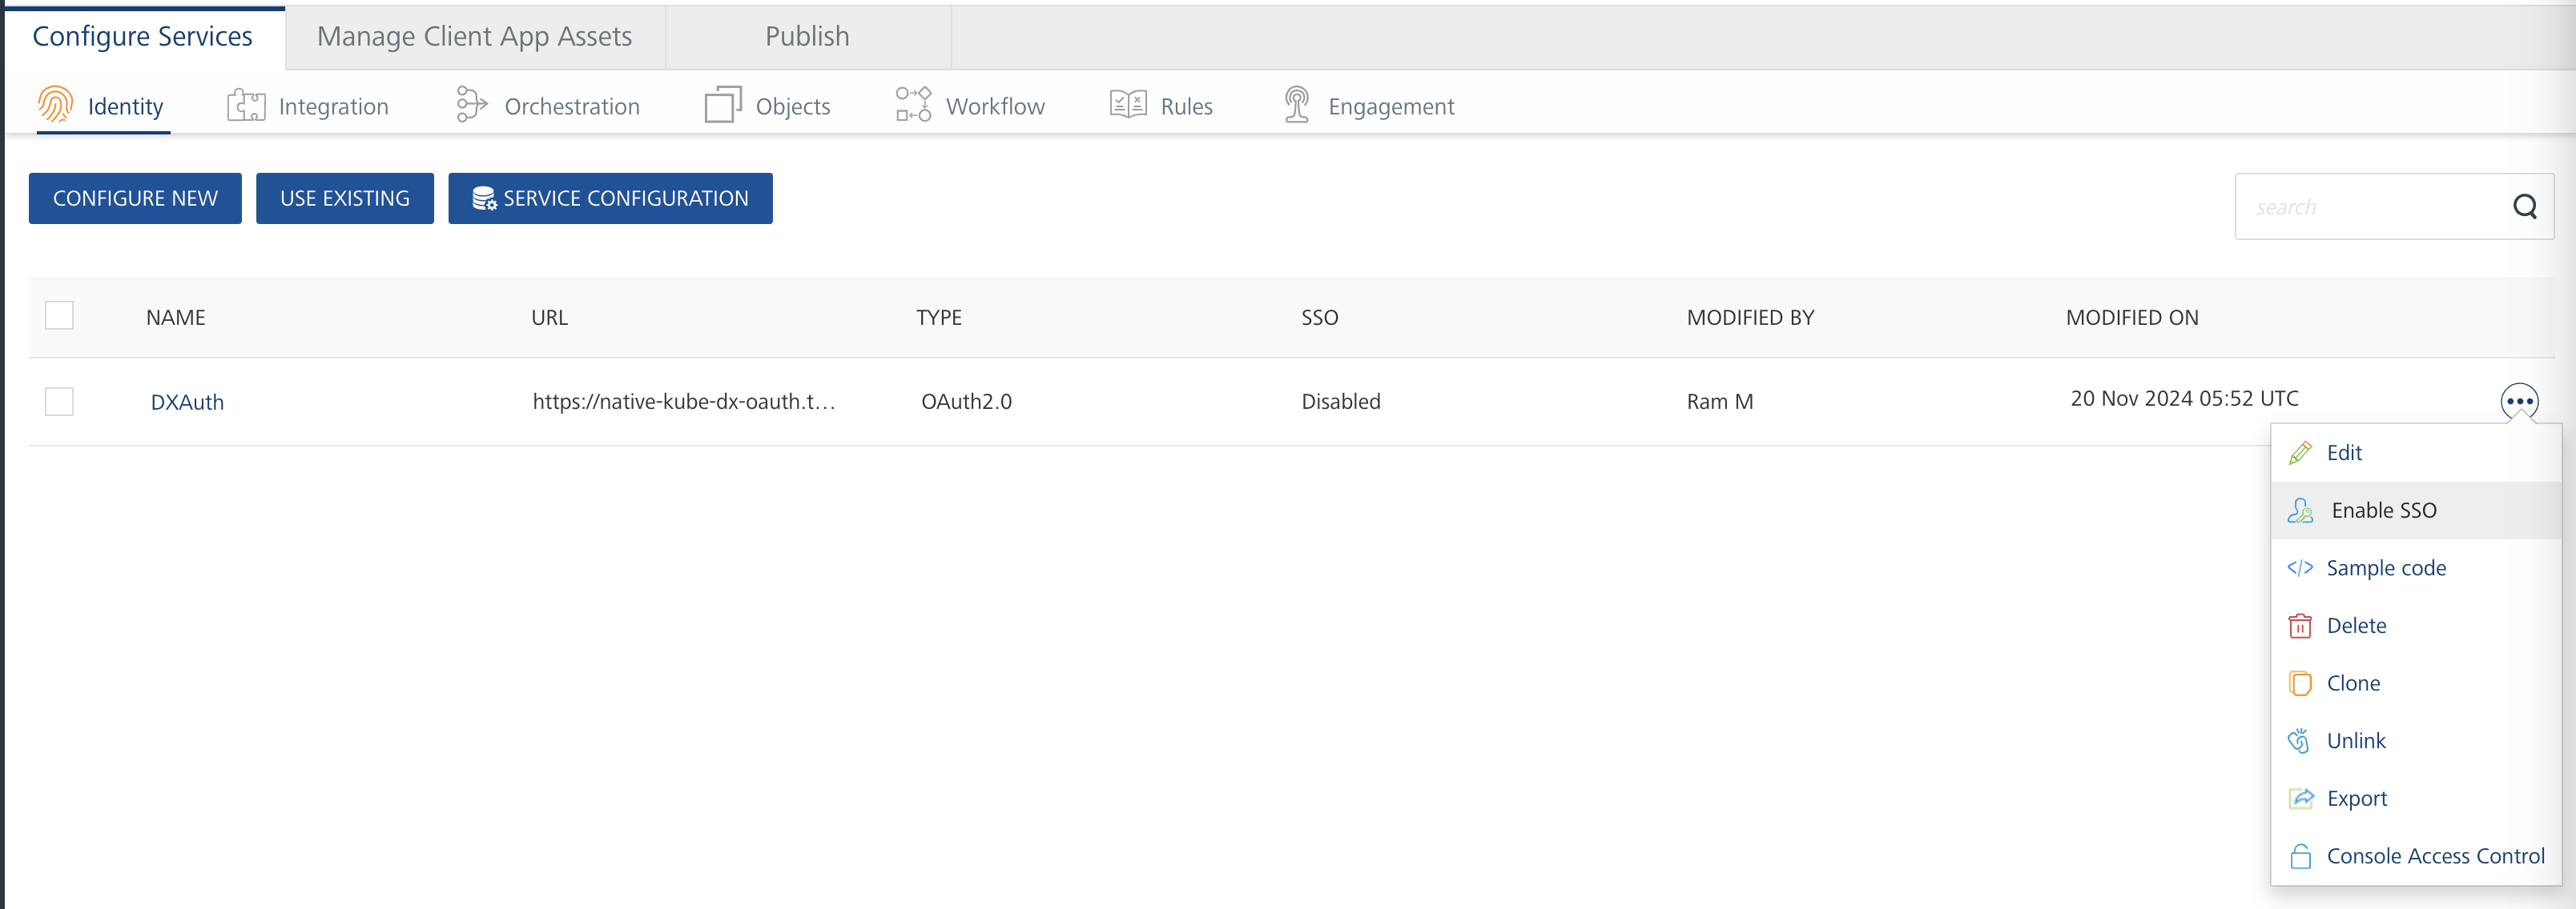Image resolution: width=2576 pixels, height=909 pixels.
Task: Open the Integration puzzle icon tab
Action: [246, 105]
